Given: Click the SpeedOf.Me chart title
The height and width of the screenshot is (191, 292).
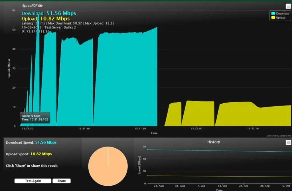Looking at the screenshot, I should (x=33, y=6).
